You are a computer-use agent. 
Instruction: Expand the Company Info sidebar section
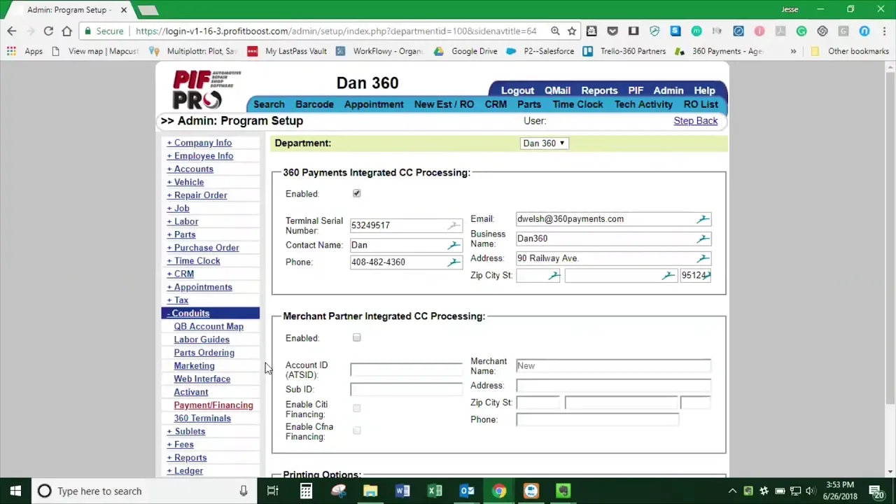[x=199, y=143]
